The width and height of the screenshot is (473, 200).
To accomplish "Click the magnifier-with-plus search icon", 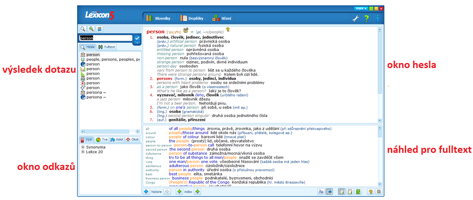I will (x=91, y=29).
